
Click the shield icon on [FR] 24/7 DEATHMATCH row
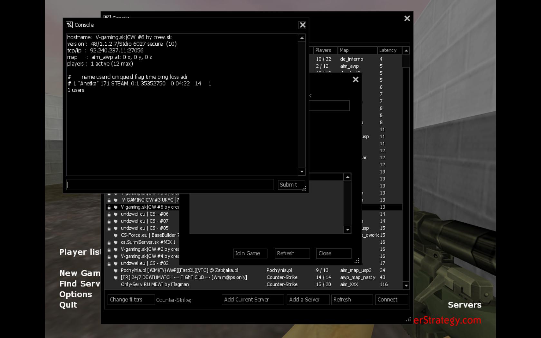coord(116,278)
